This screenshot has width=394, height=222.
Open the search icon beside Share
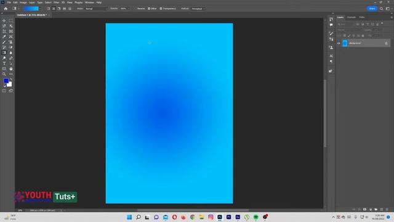click(382, 9)
